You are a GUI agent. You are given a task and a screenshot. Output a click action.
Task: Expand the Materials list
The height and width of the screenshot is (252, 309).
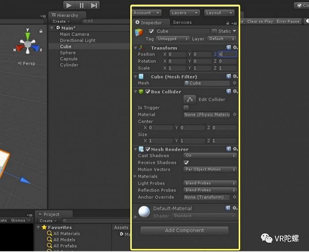tap(135, 177)
